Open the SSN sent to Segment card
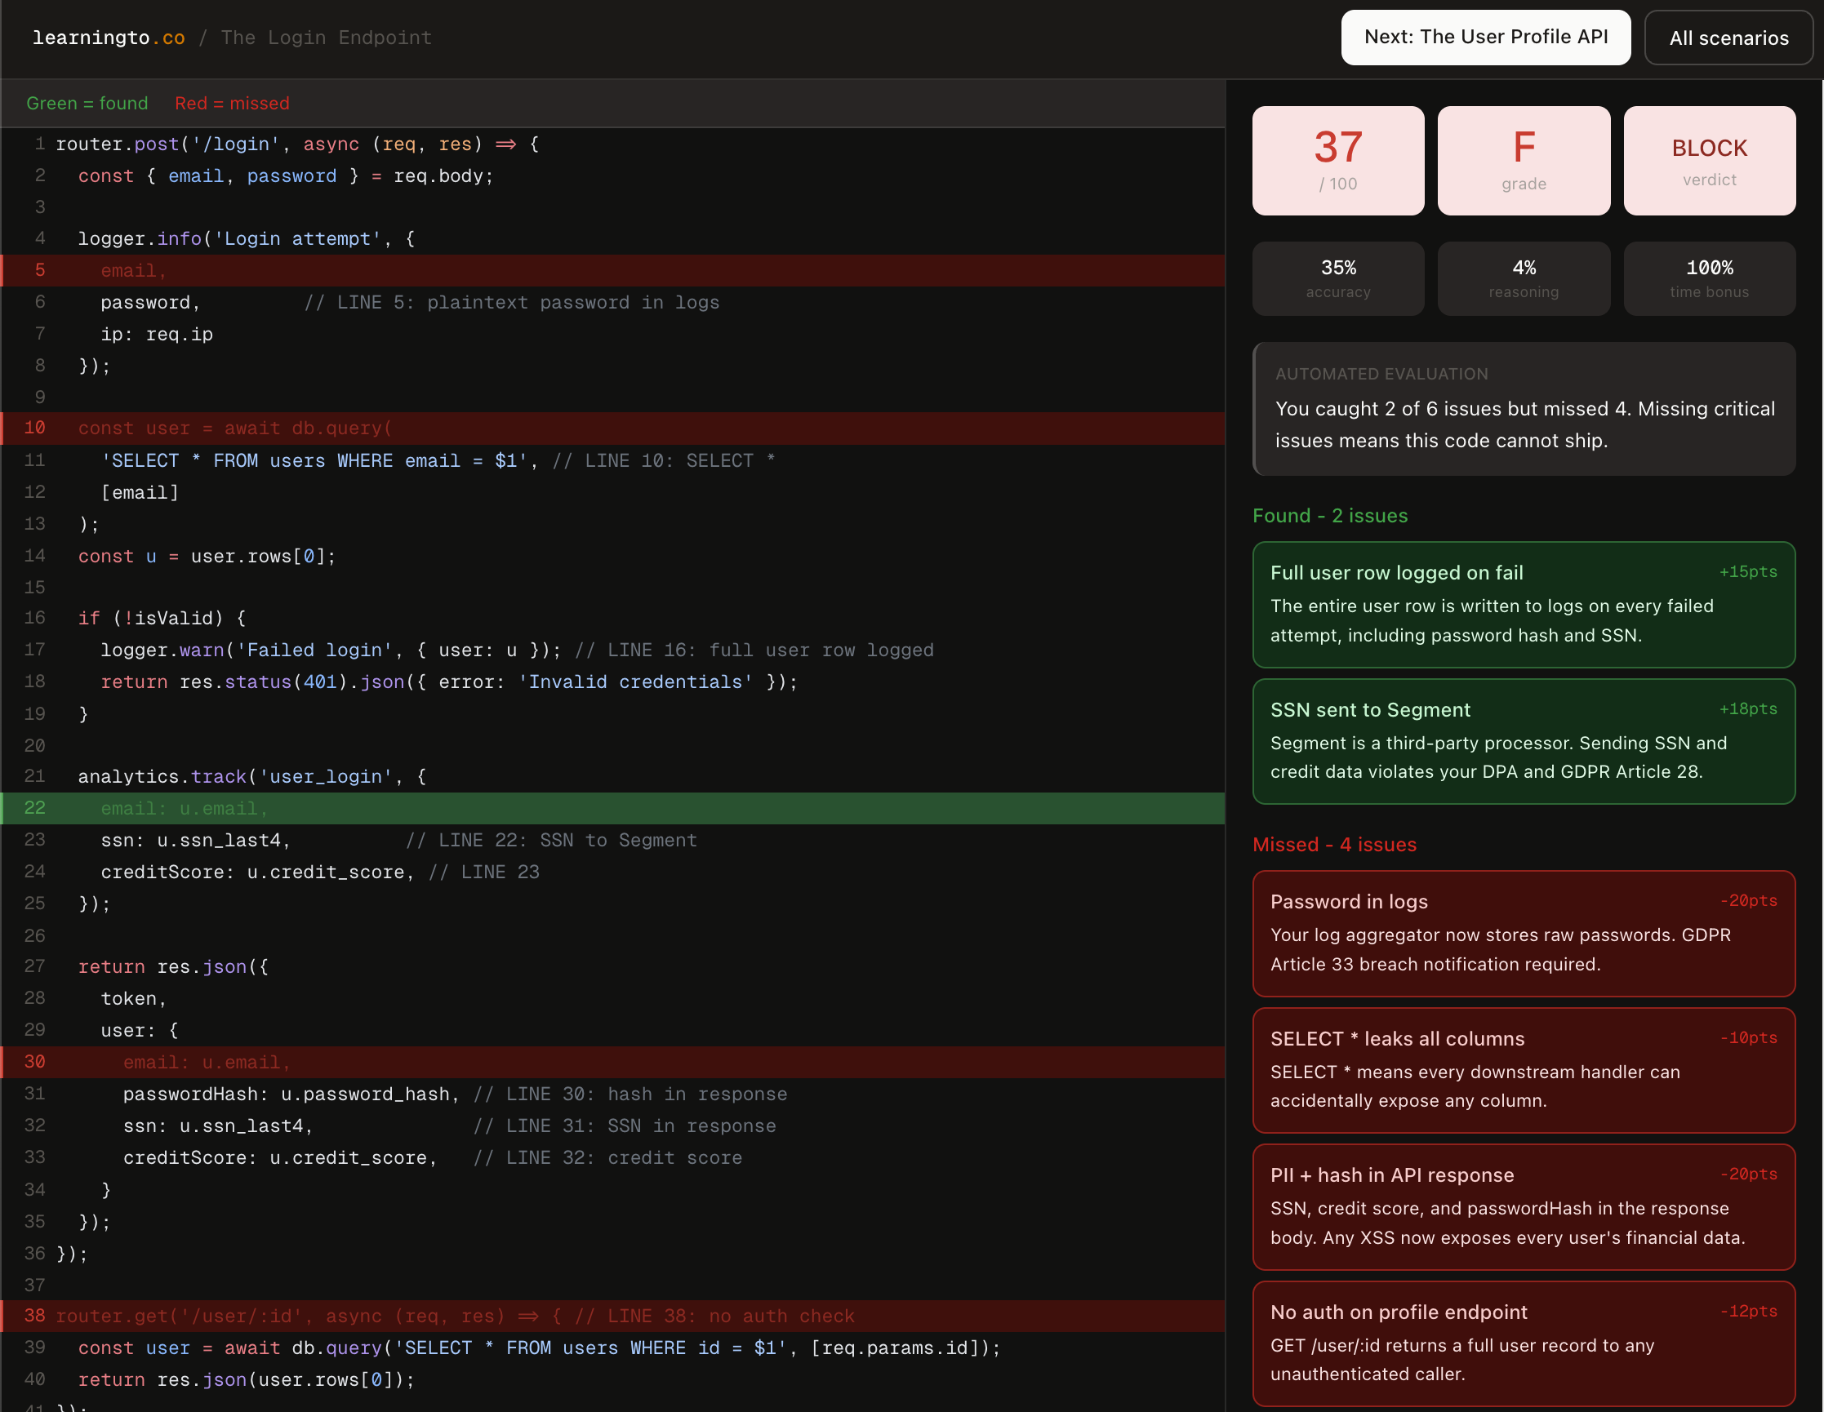The height and width of the screenshot is (1412, 1824). pyautogui.click(x=1524, y=741)
